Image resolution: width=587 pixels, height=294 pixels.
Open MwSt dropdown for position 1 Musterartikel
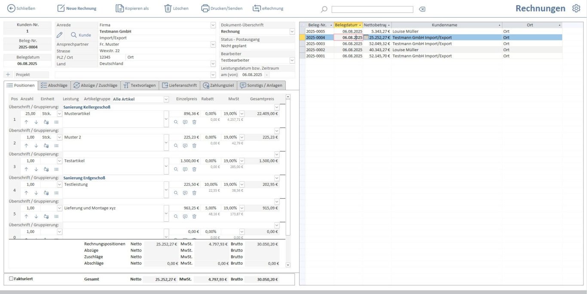[242, 113]
